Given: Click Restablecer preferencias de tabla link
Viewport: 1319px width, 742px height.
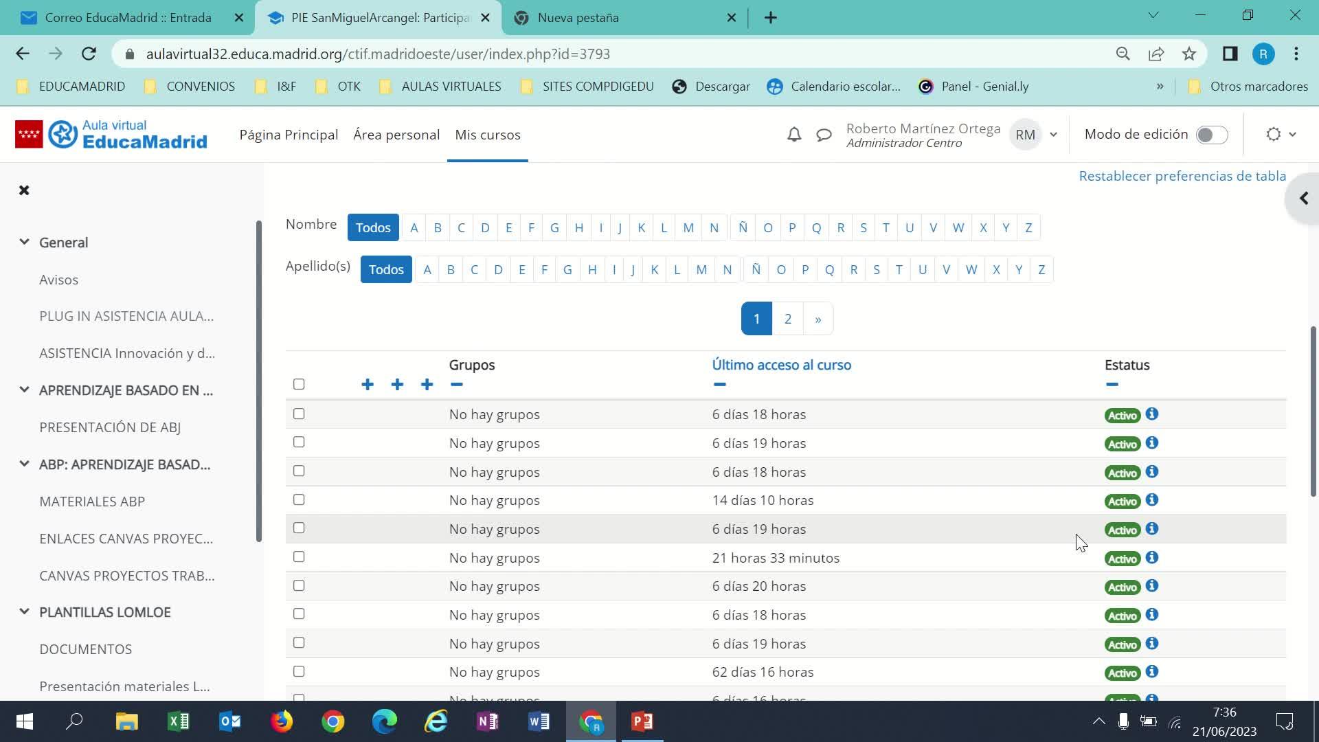Looking at the screenshot, I should (1182, 176).
